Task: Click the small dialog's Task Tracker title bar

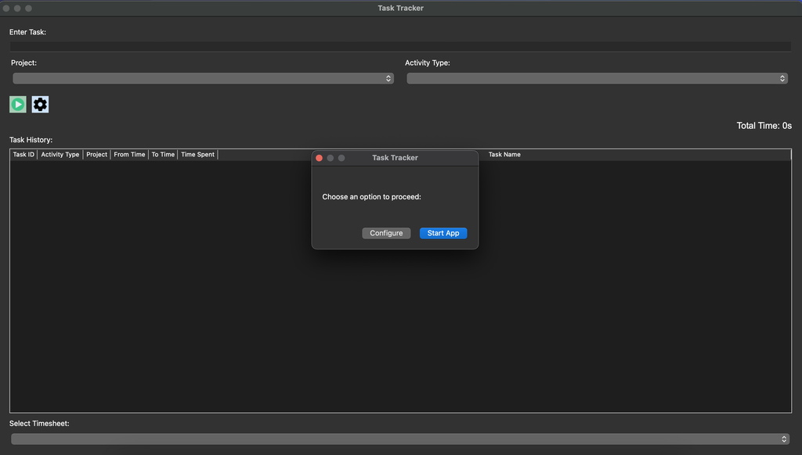Action: click(x=395, y=158)
